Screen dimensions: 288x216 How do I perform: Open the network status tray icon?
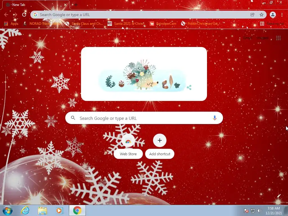click(x=253, y=211)
